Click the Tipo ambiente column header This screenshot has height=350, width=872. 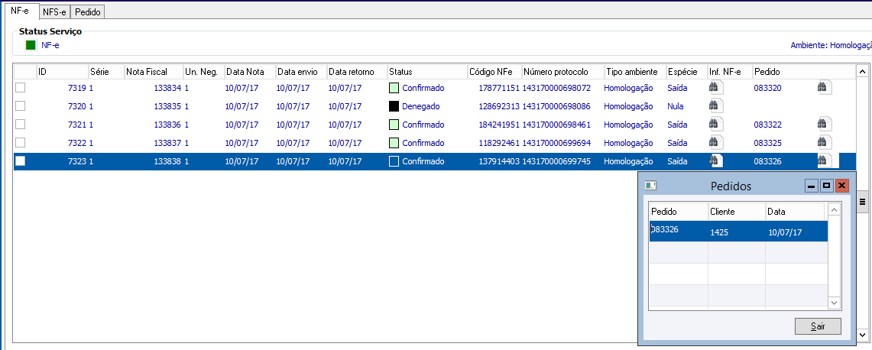[635, 72]
